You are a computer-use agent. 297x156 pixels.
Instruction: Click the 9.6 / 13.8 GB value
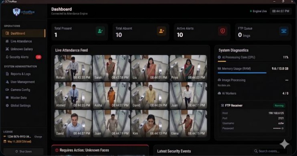280,68
